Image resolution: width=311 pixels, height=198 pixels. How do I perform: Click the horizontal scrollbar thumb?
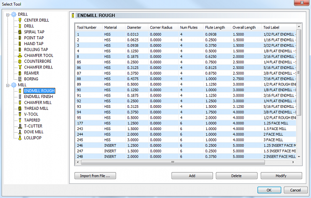click(173, 162)
